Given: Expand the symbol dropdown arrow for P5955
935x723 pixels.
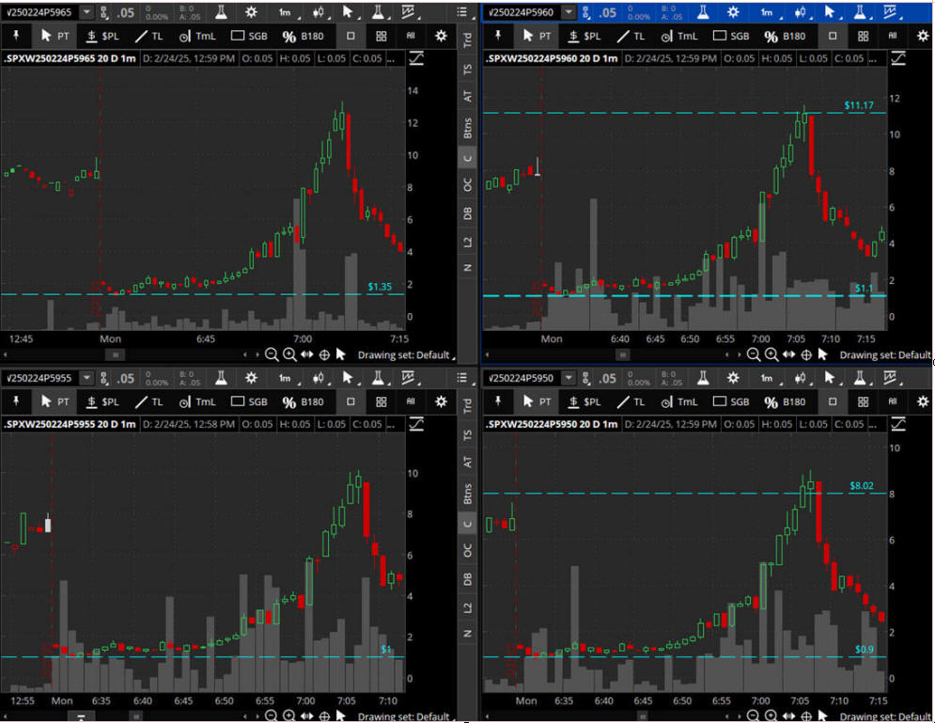Looking at the screenshot, I should click(x=87, y=378).
